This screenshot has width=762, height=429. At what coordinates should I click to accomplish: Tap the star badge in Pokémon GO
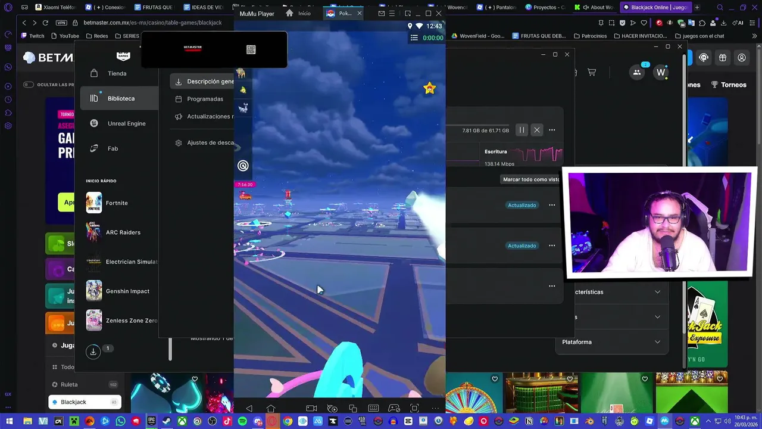pos(429,88)
